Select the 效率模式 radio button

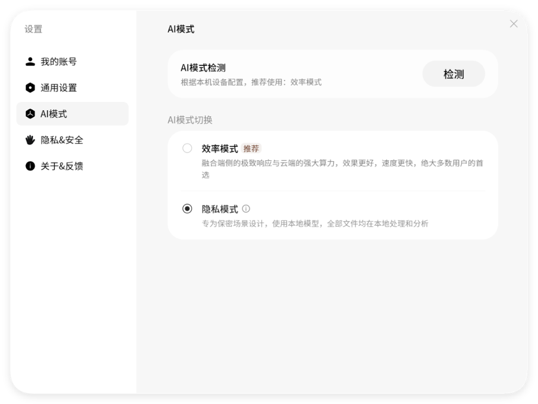(x=187, y=148)
